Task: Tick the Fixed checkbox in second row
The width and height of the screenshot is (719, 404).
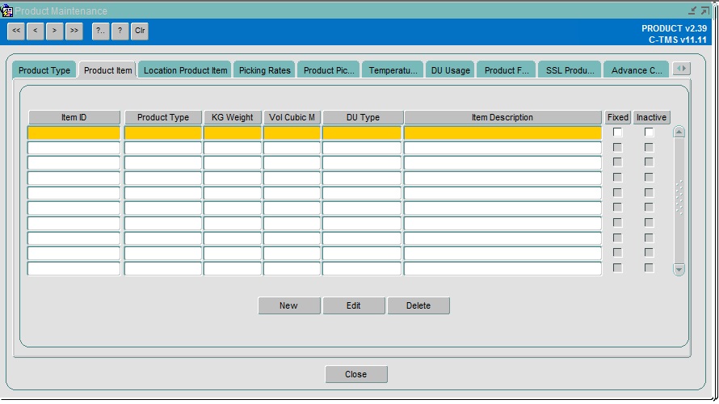Action: [618, 148]
